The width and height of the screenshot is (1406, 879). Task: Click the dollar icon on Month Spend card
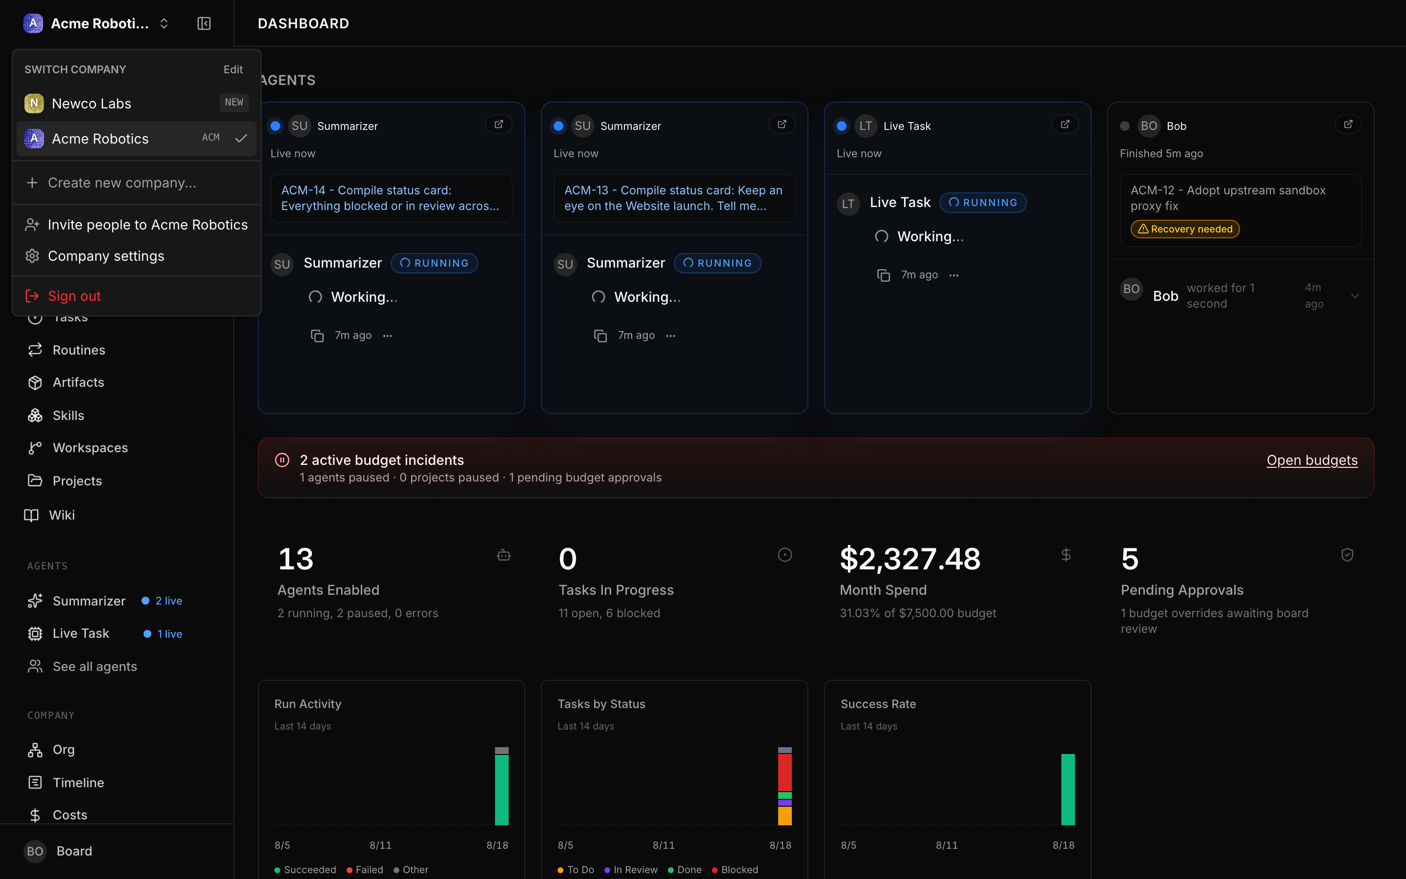pos(1066,555)
